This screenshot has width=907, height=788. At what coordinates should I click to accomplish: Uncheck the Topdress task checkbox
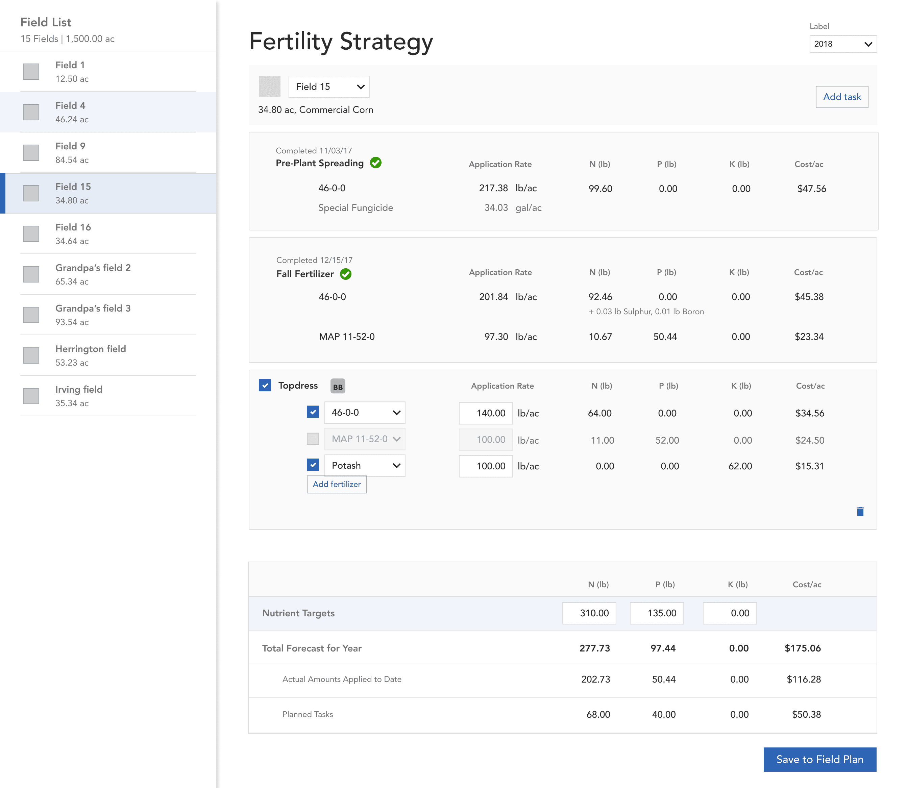[x=265, y=385]
